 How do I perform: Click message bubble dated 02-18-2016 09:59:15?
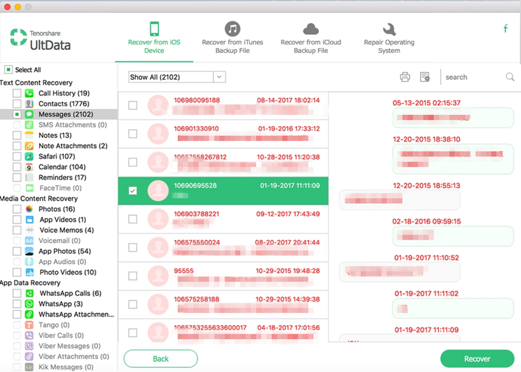[453, 236]
